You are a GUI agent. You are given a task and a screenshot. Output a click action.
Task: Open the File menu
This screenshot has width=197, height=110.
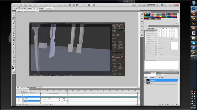[x=18, y=5]
